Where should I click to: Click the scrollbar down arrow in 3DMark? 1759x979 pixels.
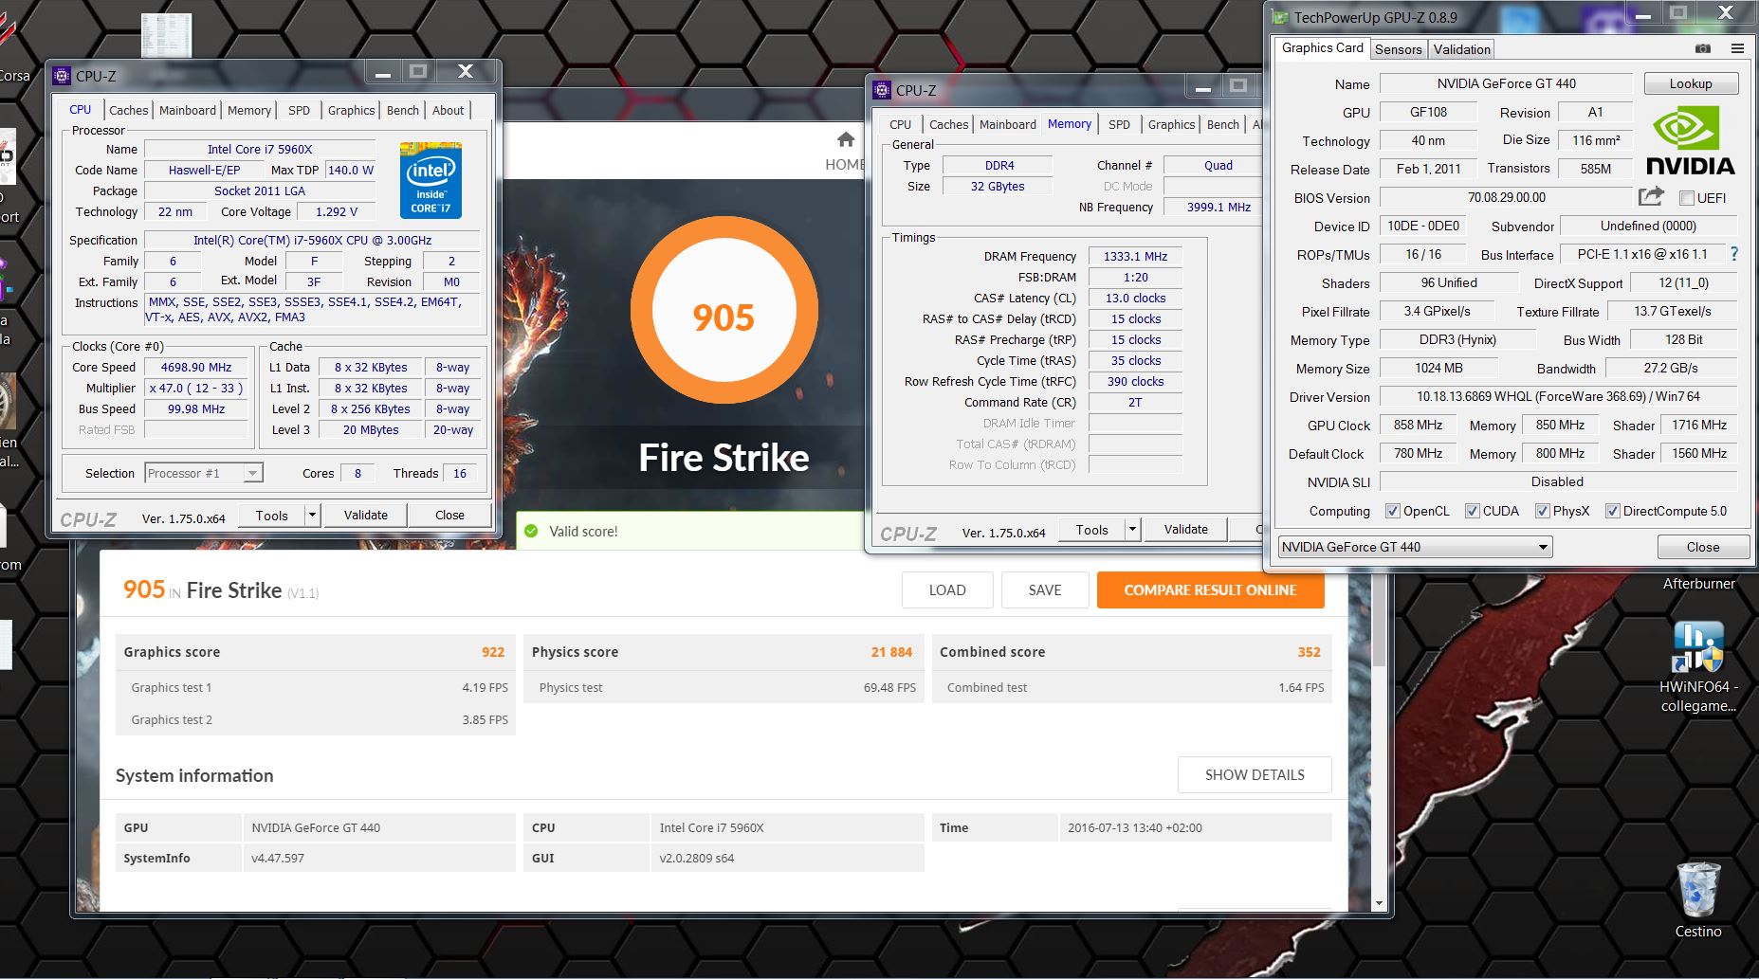(x=1379, y=903)
